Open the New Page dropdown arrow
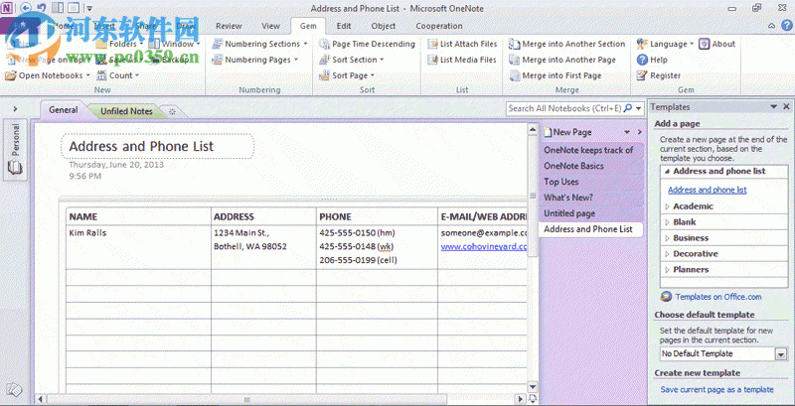 627,132
